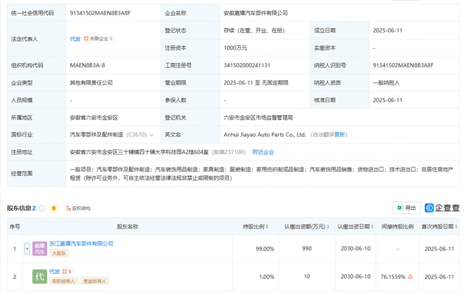The image size is (465, 295).
Task: Open 浙江嘉耀汽车部件有限公司 shareholder link
Action: (x=81, y=243)
